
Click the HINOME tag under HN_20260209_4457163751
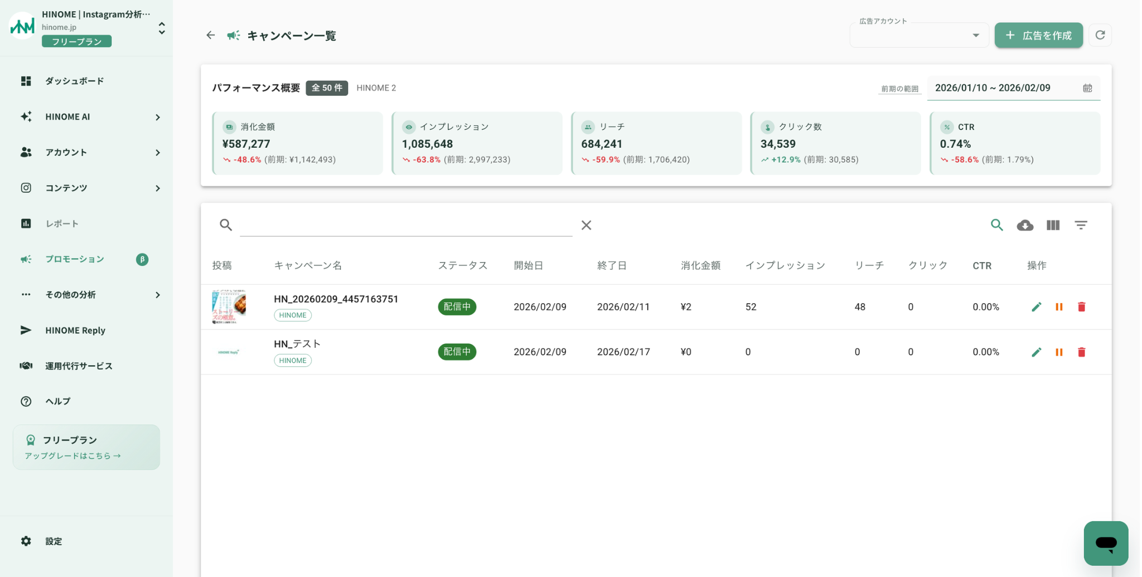click(x=293, y=315)
